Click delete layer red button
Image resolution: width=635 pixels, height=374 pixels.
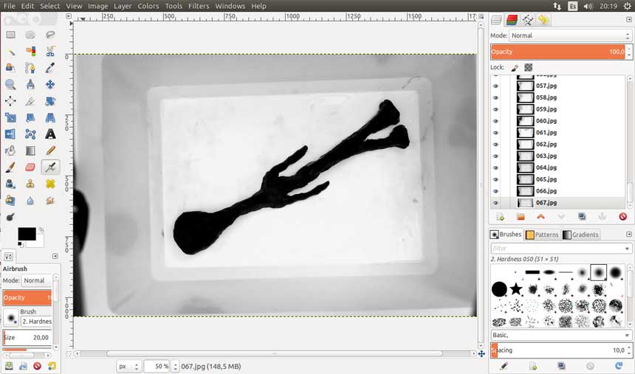tap(622, 217)
